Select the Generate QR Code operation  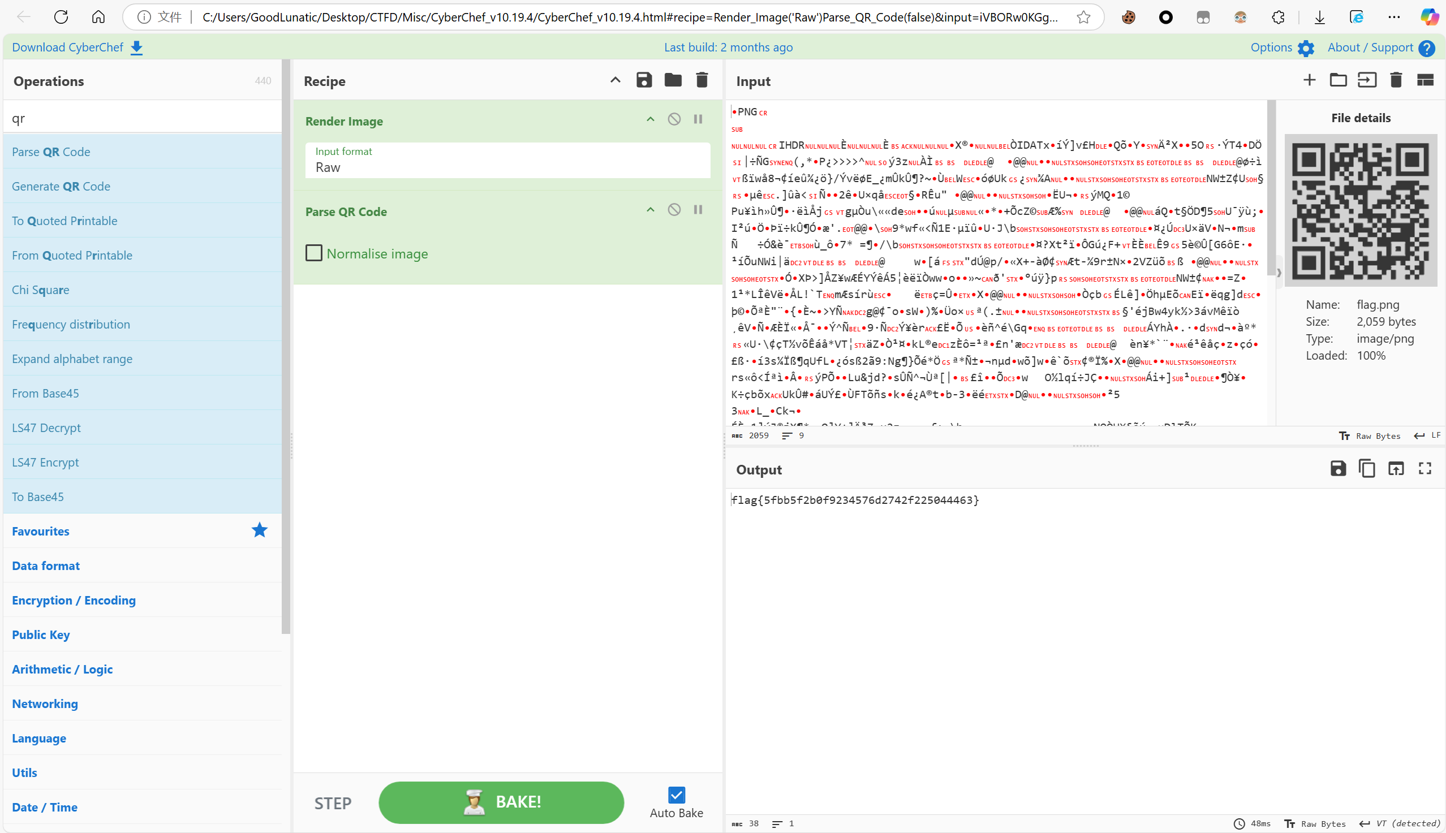point(143,186)
